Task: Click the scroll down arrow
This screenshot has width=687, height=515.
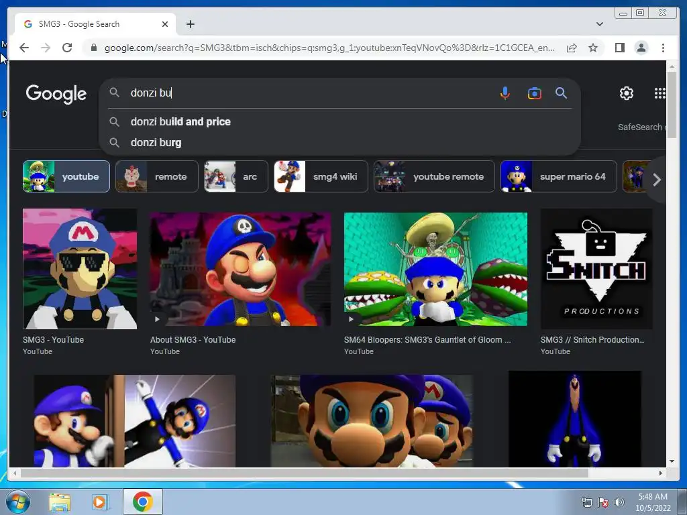Action: [x=672, y=461]
